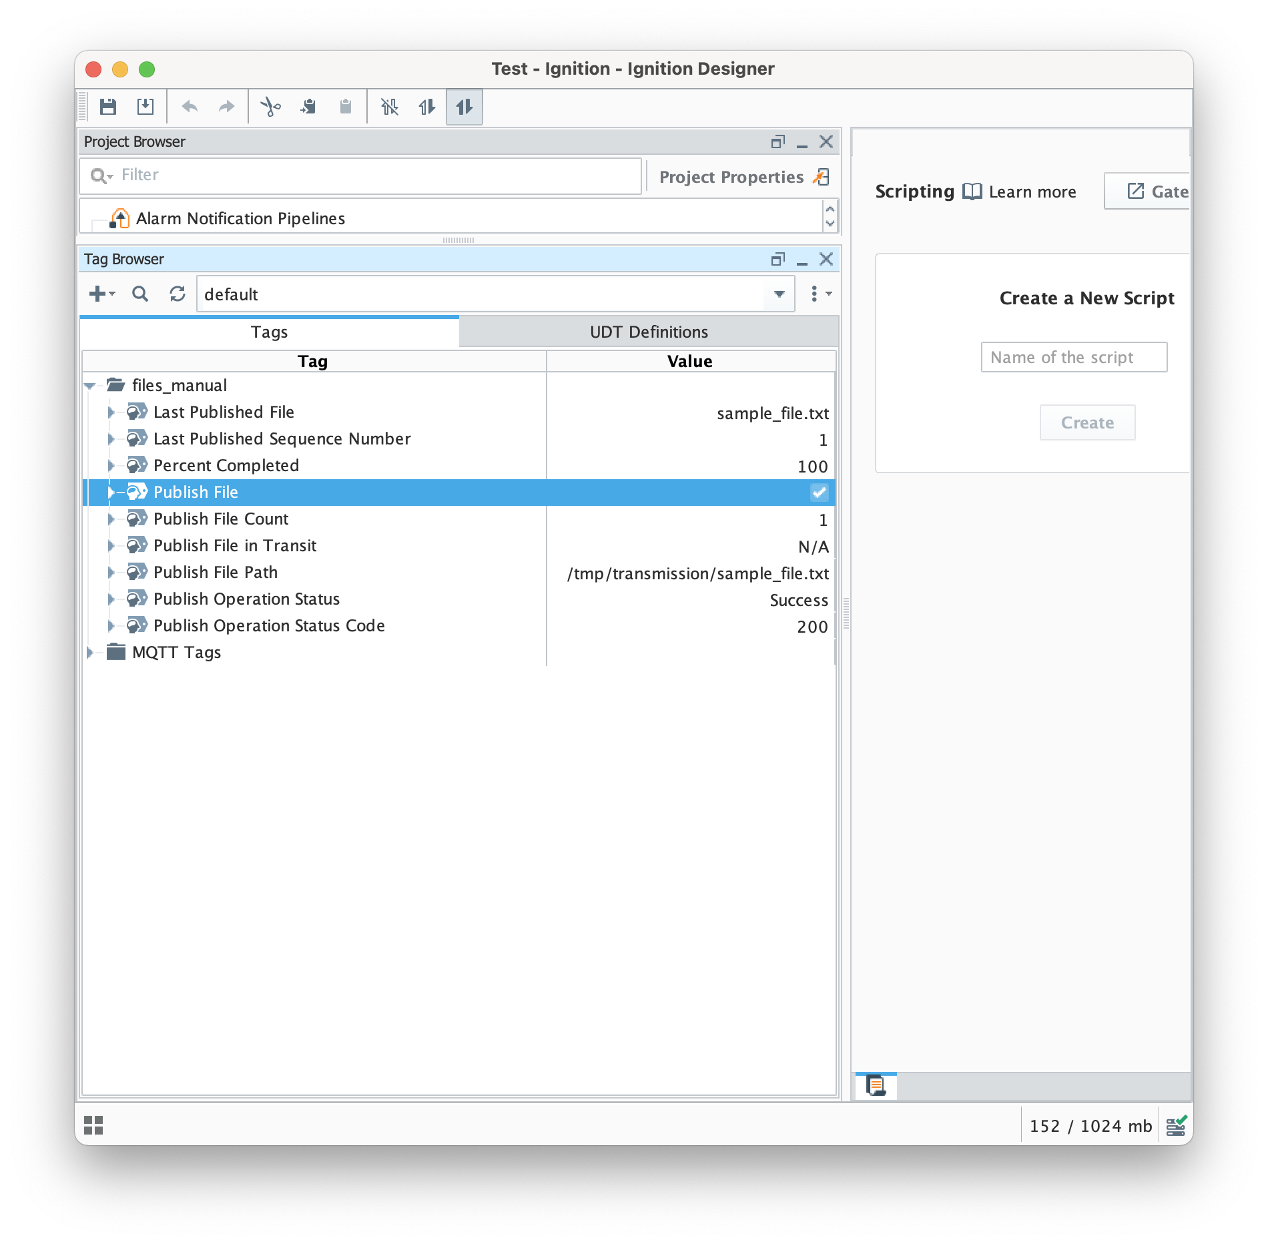Open the add tag plus menu
Screen dimensions: 1268x1244
pos(101,294)
